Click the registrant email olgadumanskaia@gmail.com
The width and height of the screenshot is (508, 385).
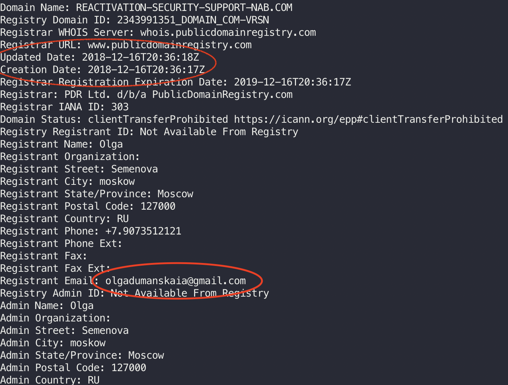click(175, 281)
